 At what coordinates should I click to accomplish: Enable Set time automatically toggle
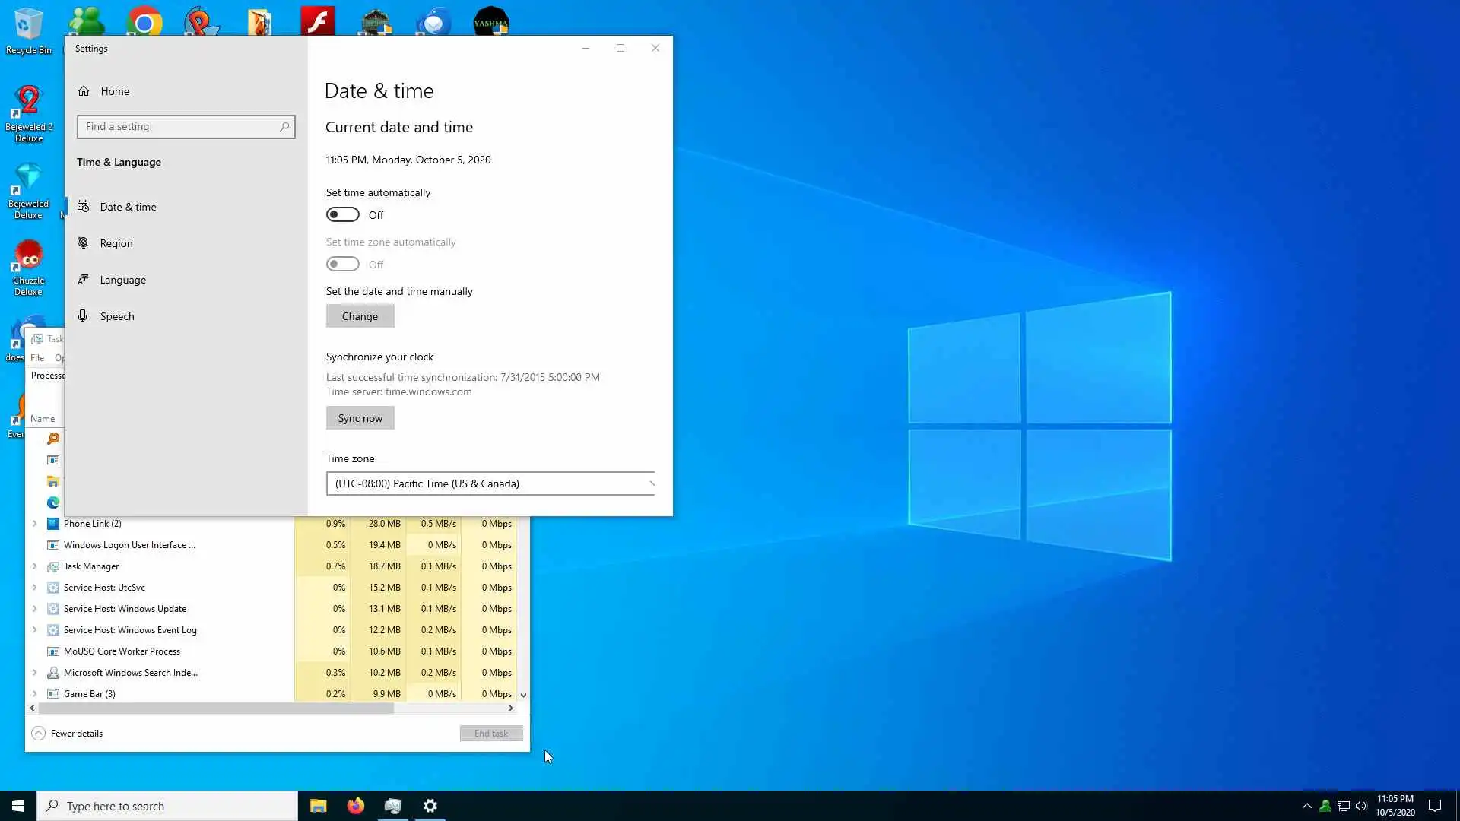(343, 215)
